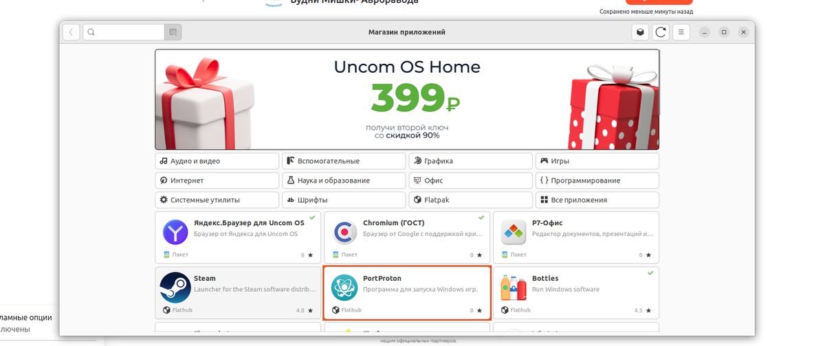The image size is (825, 346).
Task: Click the Bottles app icon
Action: click(514, 287)
